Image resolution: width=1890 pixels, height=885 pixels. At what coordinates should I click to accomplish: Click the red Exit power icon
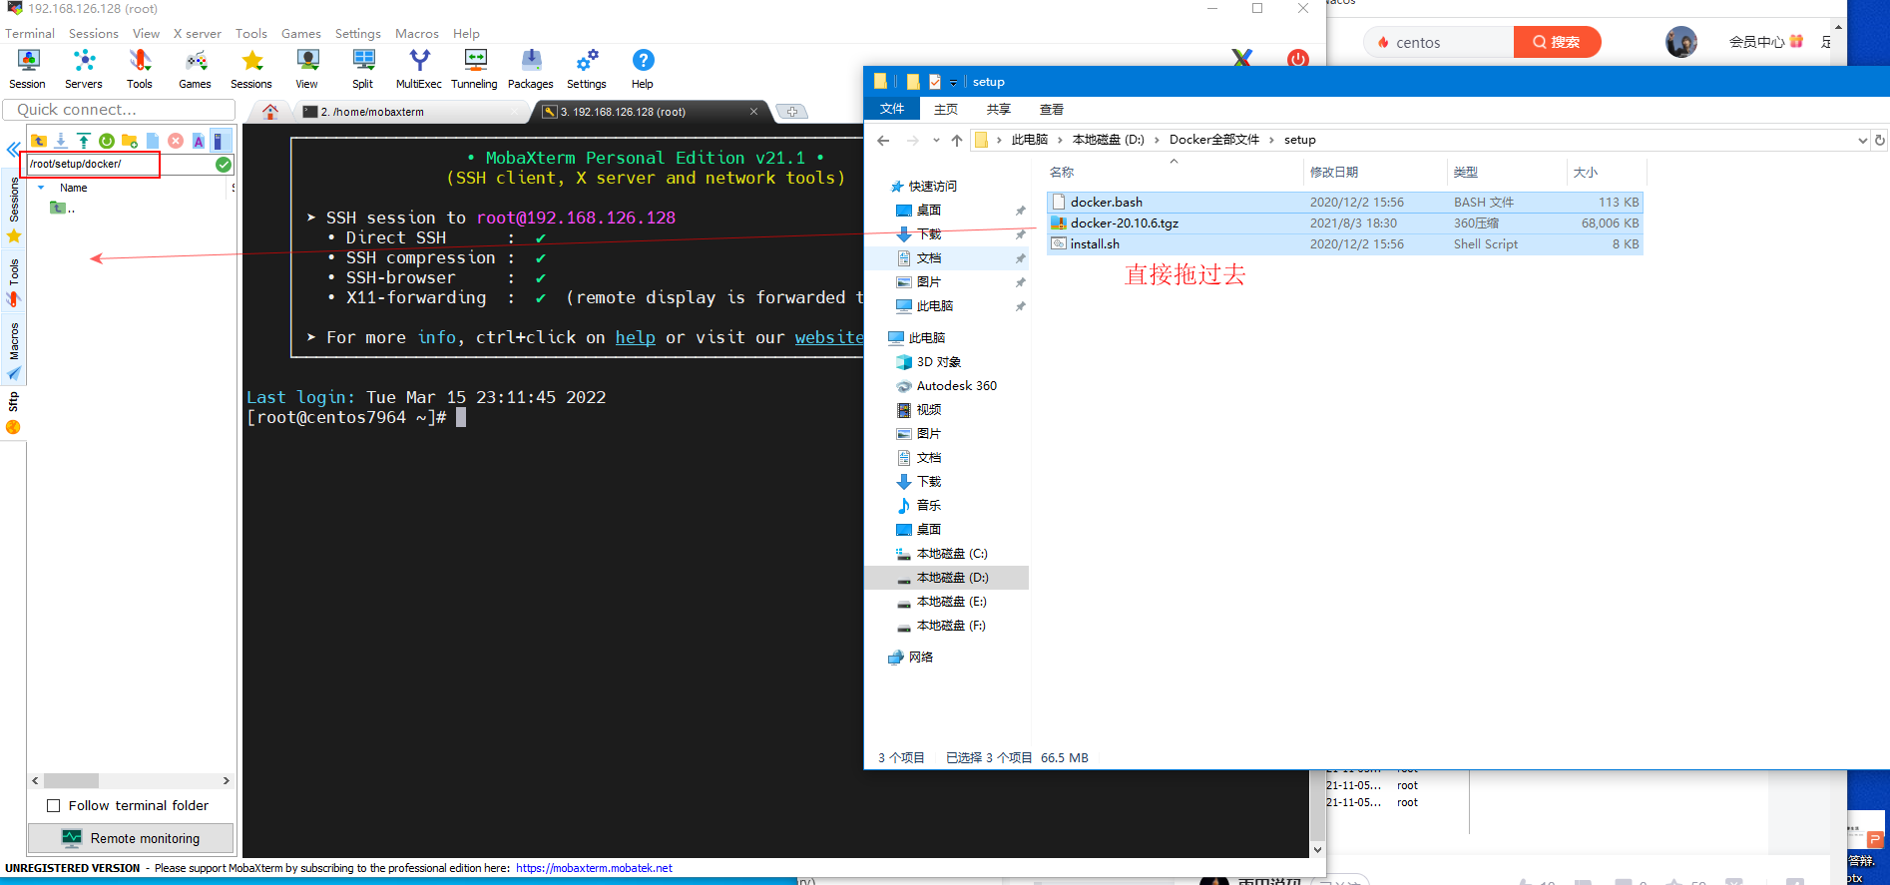[x=1298, y=59]
